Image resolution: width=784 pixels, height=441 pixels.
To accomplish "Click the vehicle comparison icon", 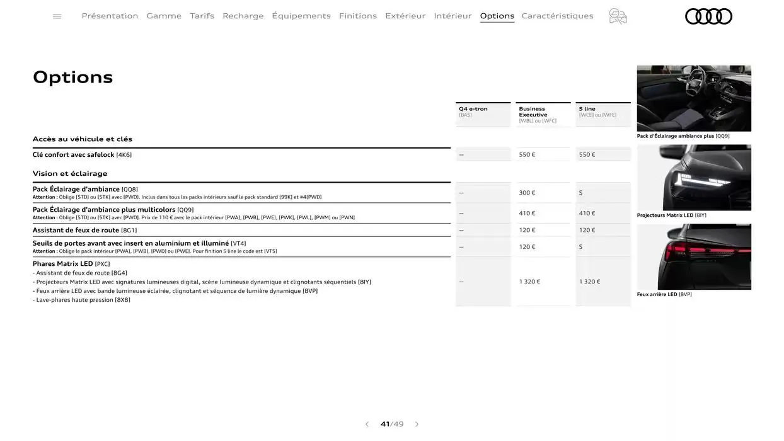I will click(x=618, y=15).
